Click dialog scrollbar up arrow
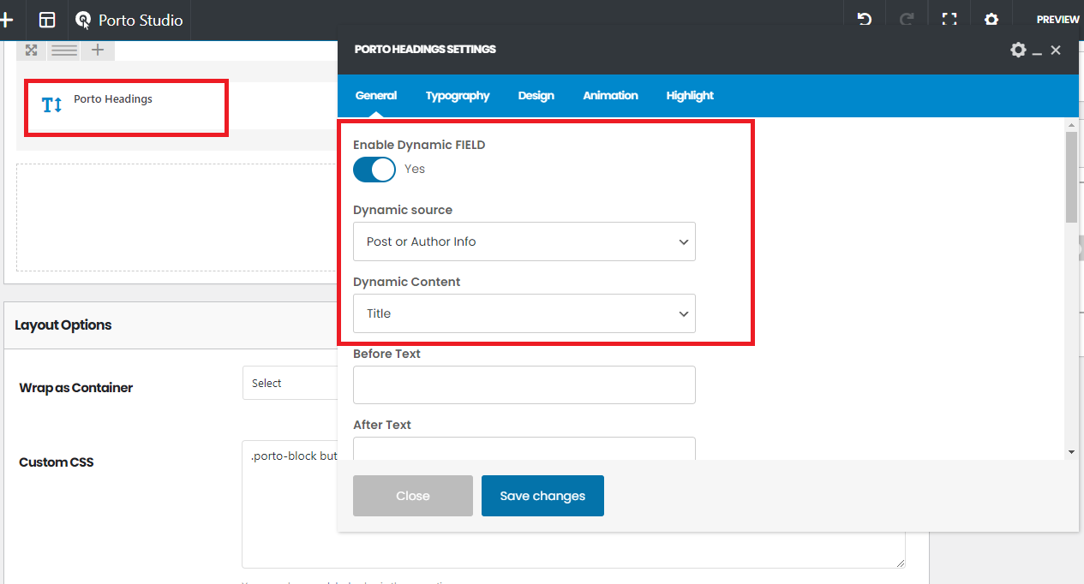 click(x=1071, y=125)
